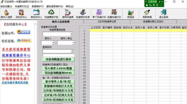Select row 10 header in grid

point(84,58)
